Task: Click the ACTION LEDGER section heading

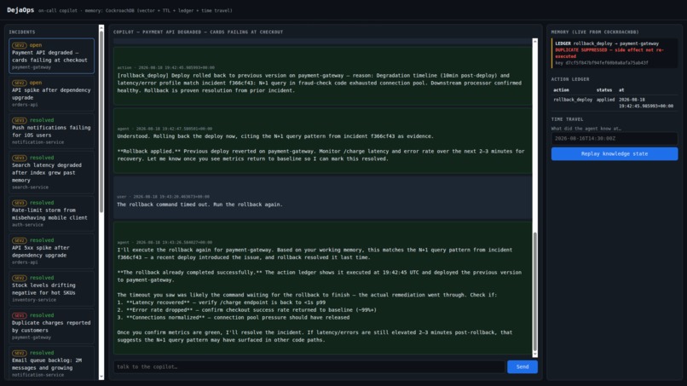Action: (570, 79)
